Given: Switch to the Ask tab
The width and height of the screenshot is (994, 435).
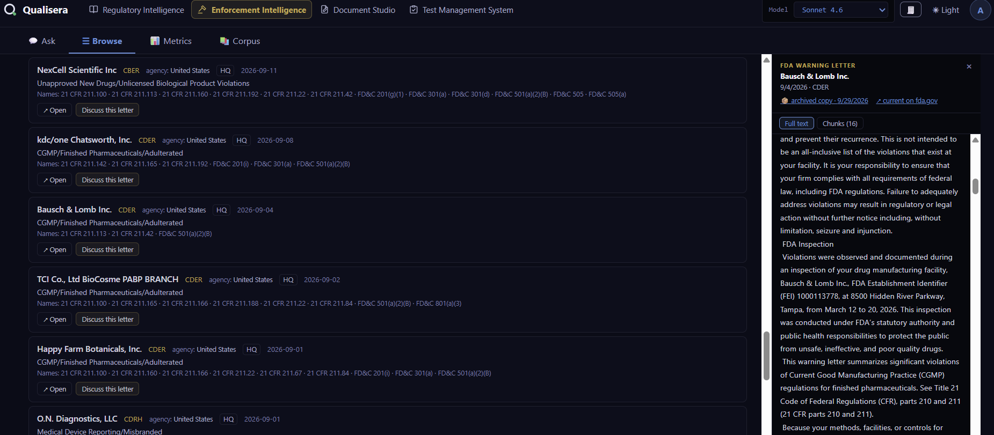Looking at the screenshot, I should coord(42,41).
